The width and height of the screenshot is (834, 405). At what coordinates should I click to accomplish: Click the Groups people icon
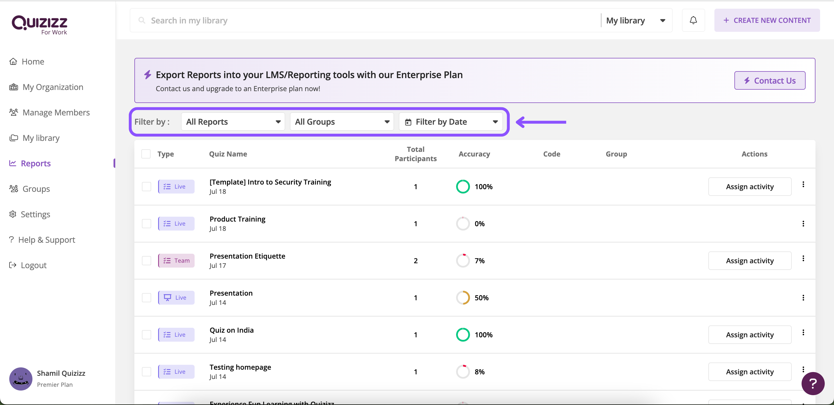(14, 189)
